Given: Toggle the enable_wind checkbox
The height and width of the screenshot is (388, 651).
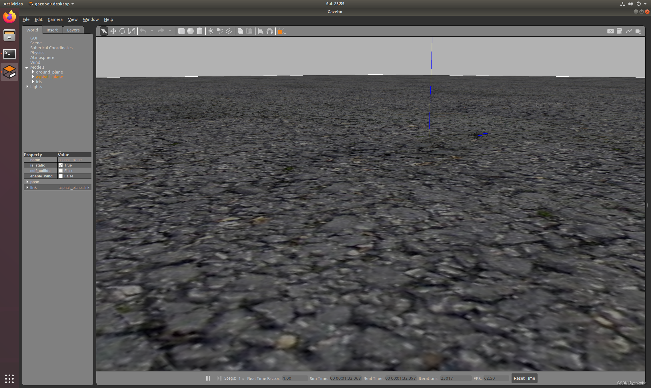Looking at the screenshot, I should click(x=61, y=176).
